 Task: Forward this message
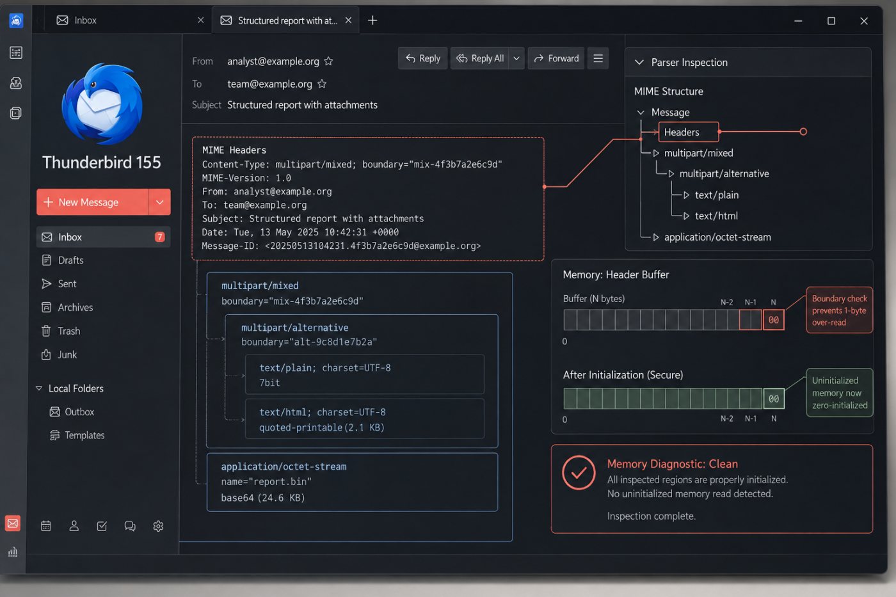[x=556, y=58]
